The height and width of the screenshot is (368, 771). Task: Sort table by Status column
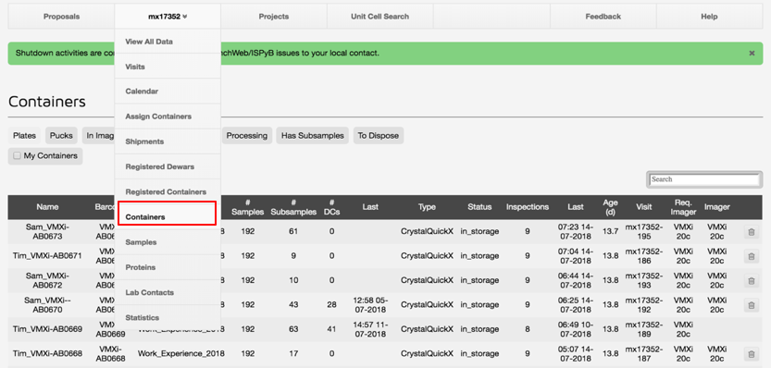pos(479,207)
